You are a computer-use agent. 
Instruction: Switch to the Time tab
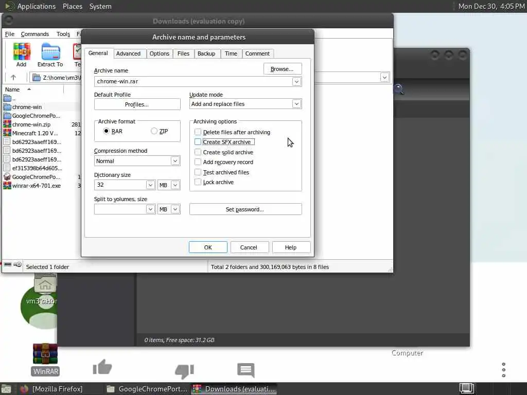point(231,53)
